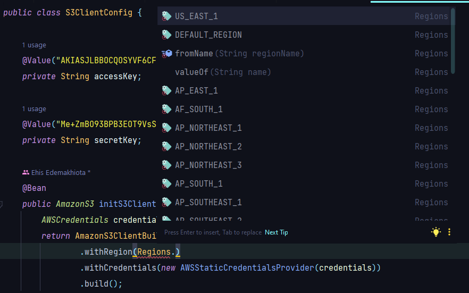Screen dimensions: 469x293
Task: Click the AP_NORTHEAST_3 field icon
Action: click(166, 165)
